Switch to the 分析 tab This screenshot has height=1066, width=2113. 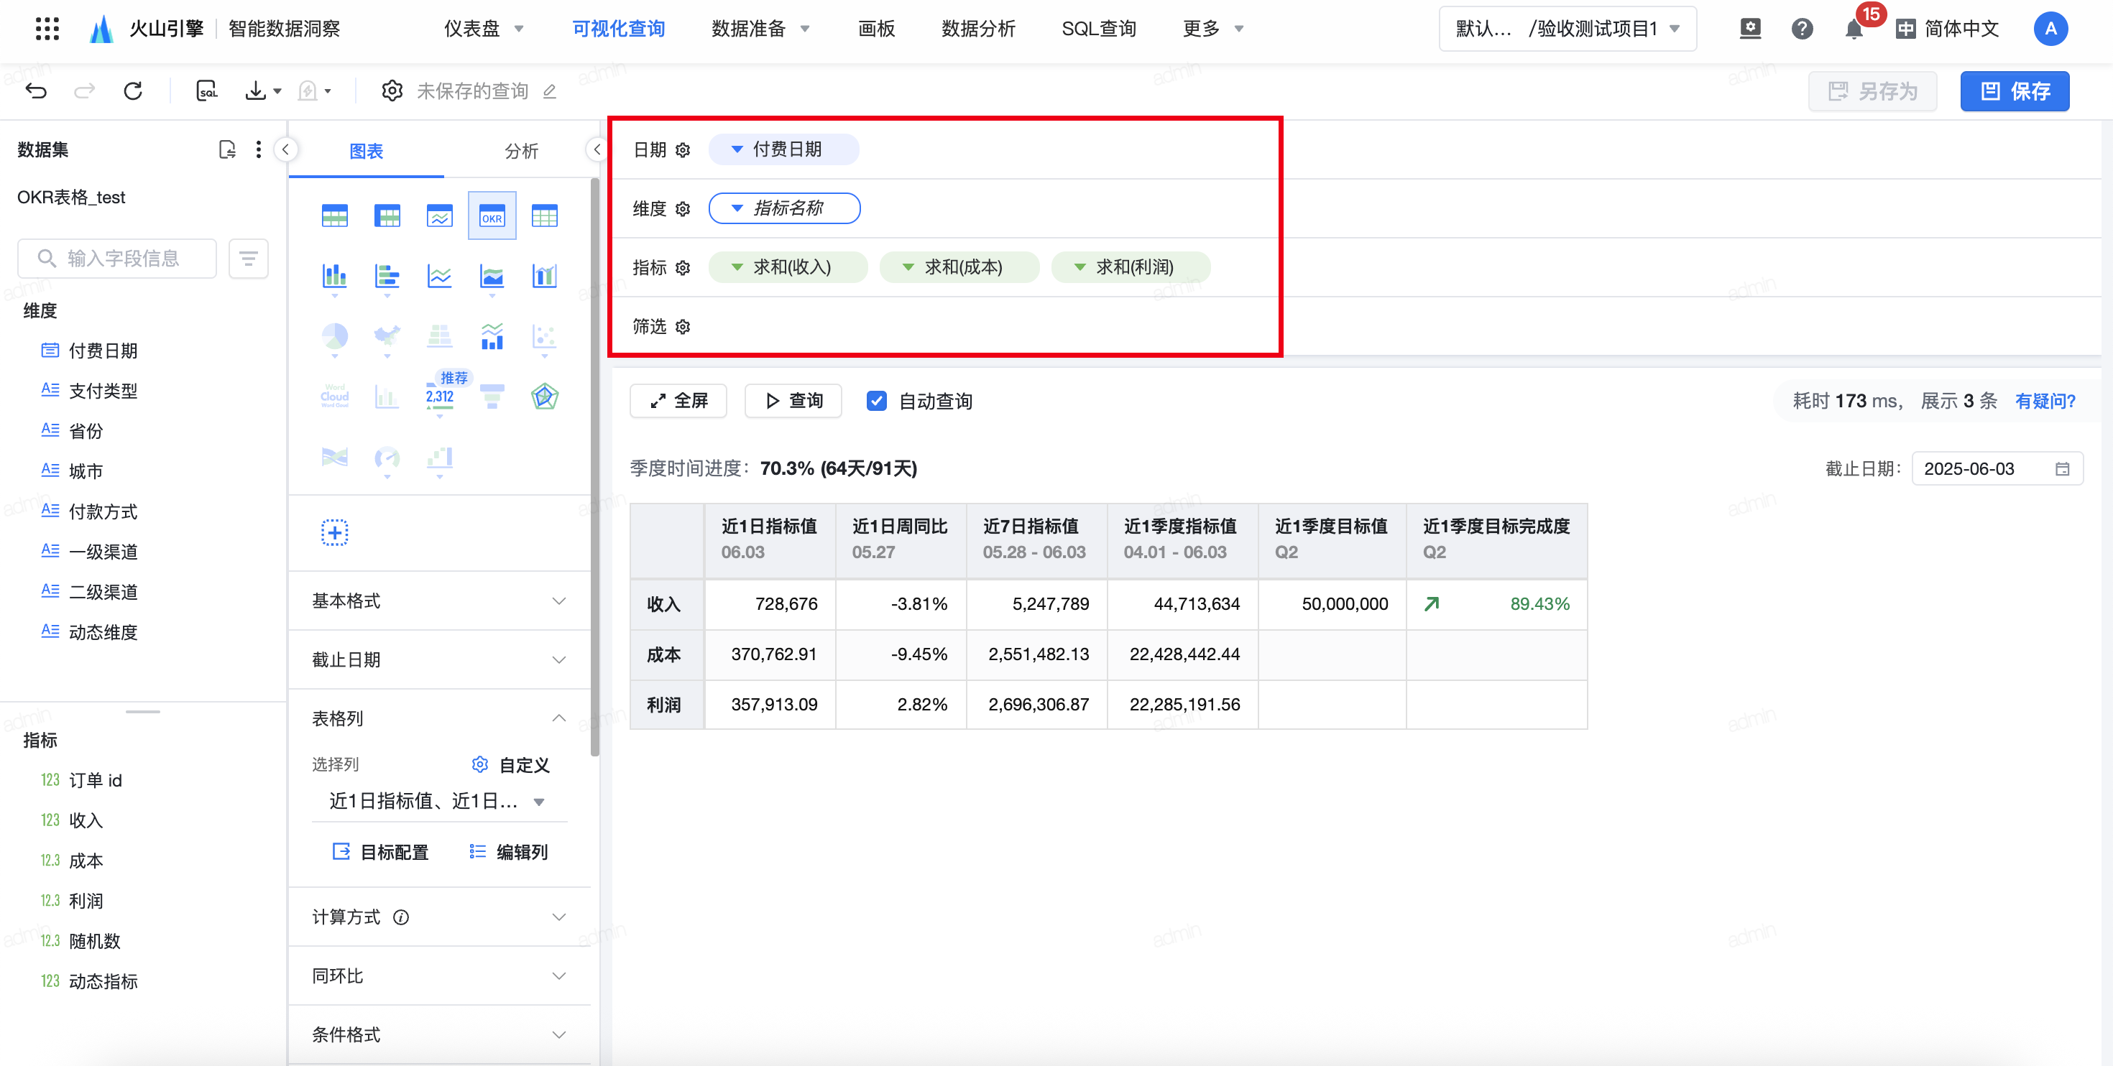pos(521,151)
